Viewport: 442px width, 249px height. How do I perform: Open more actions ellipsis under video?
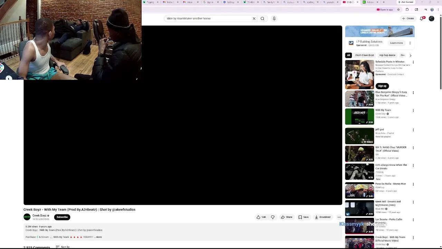(x=339, y=217)
